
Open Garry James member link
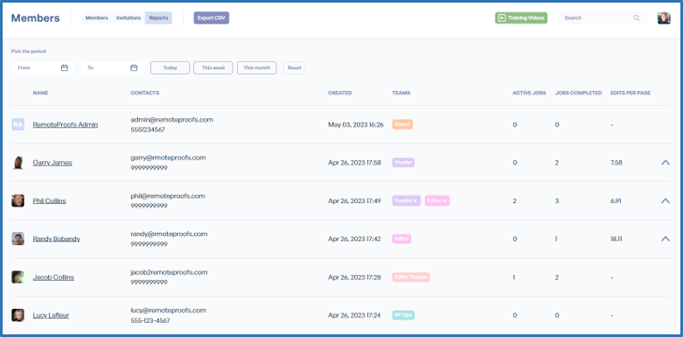(x=52, y=163)
